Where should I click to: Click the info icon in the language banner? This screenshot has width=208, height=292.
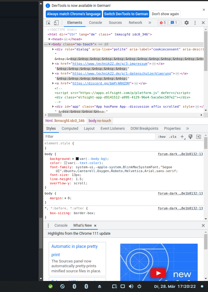[48, 6]
